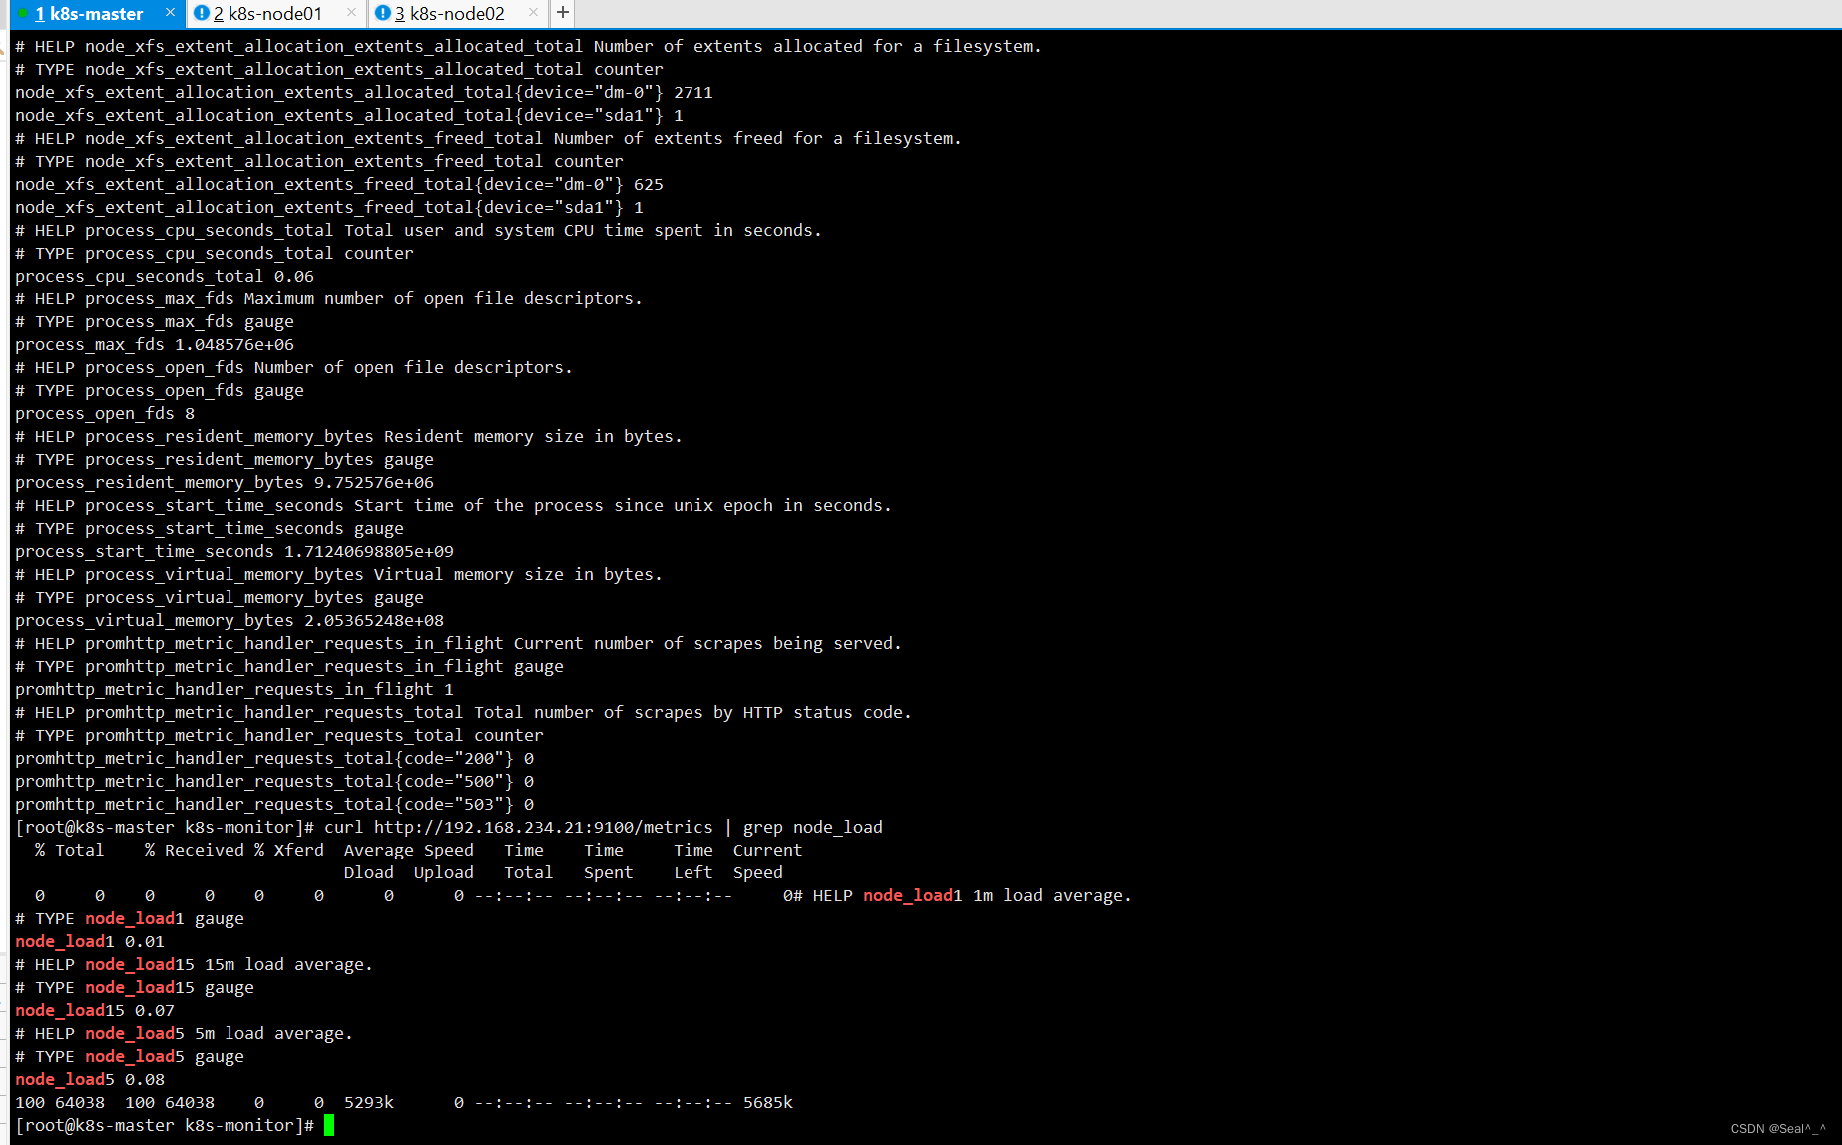Click the blue alert icon on k8s-node02 tab

coord(382,13)
